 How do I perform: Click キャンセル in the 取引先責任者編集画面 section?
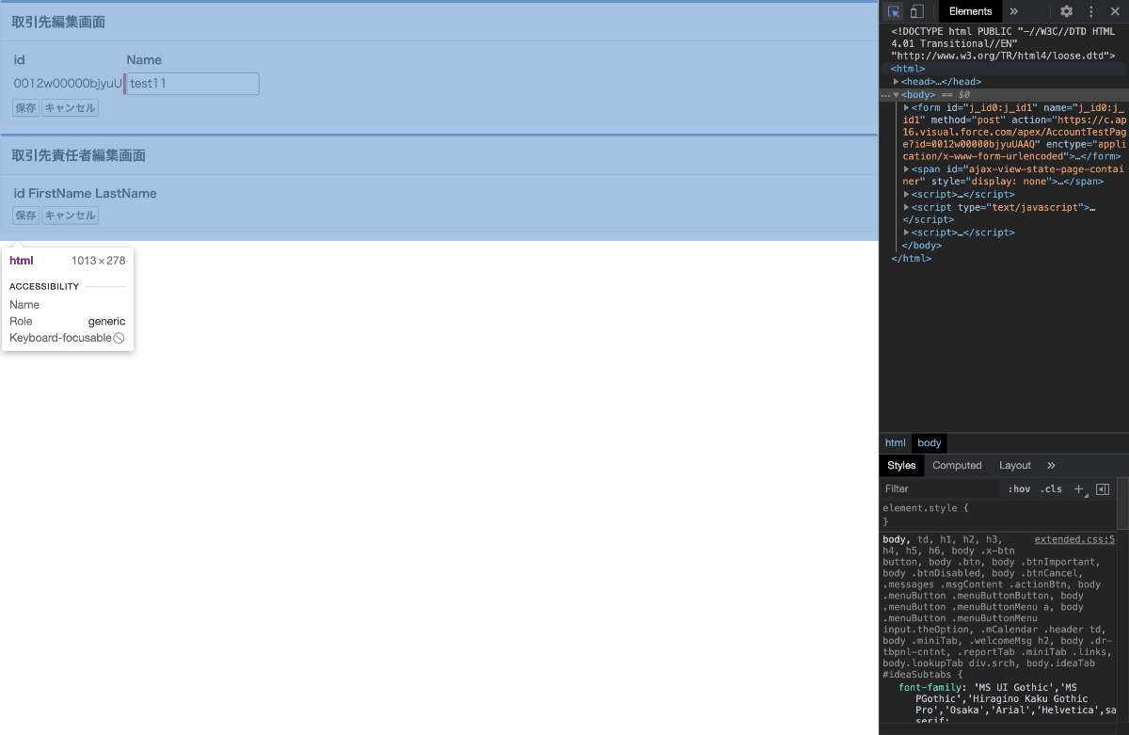(71, 216)
